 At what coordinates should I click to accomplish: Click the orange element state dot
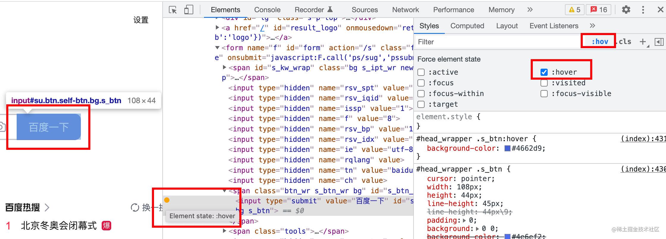tap(167, 200)
